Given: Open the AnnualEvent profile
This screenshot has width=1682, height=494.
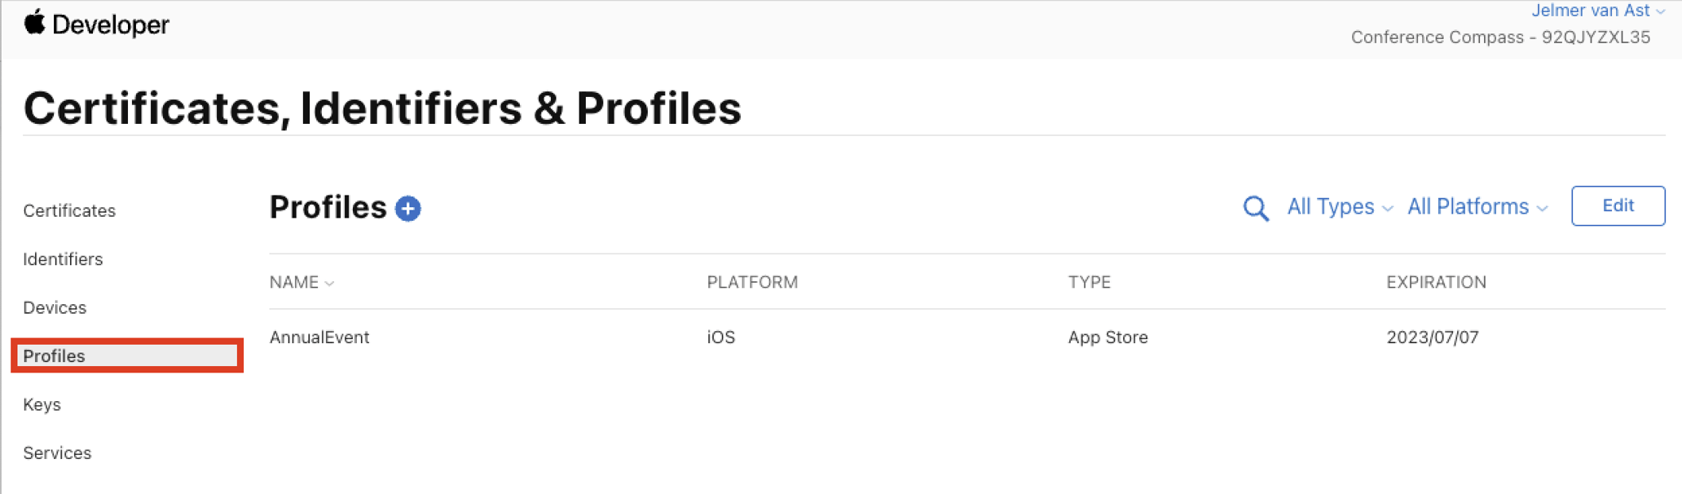Looking at the screenshot, I should (x=319, y=337).
